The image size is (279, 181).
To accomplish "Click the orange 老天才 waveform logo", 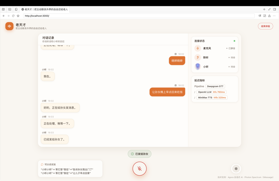I will (x=10, y=26).
